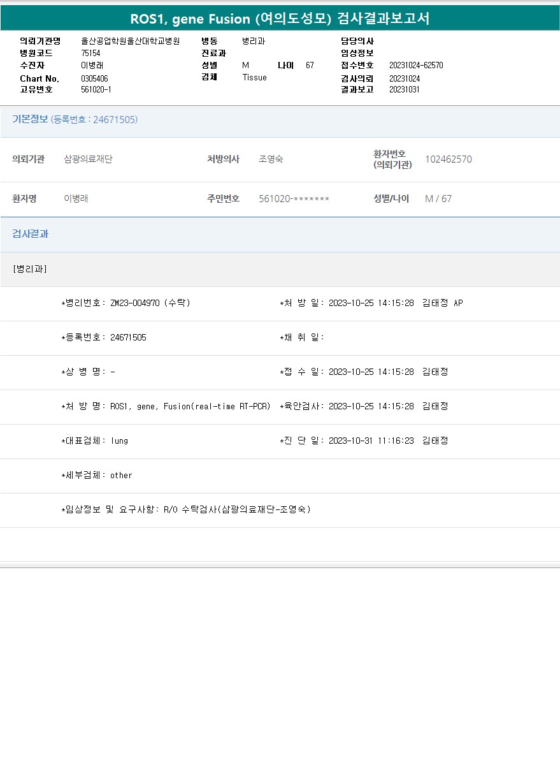This screenshot has height=774, width=560.
Task: Click the masked resident number 561020-*******
Action: click(x=294, y=198)
